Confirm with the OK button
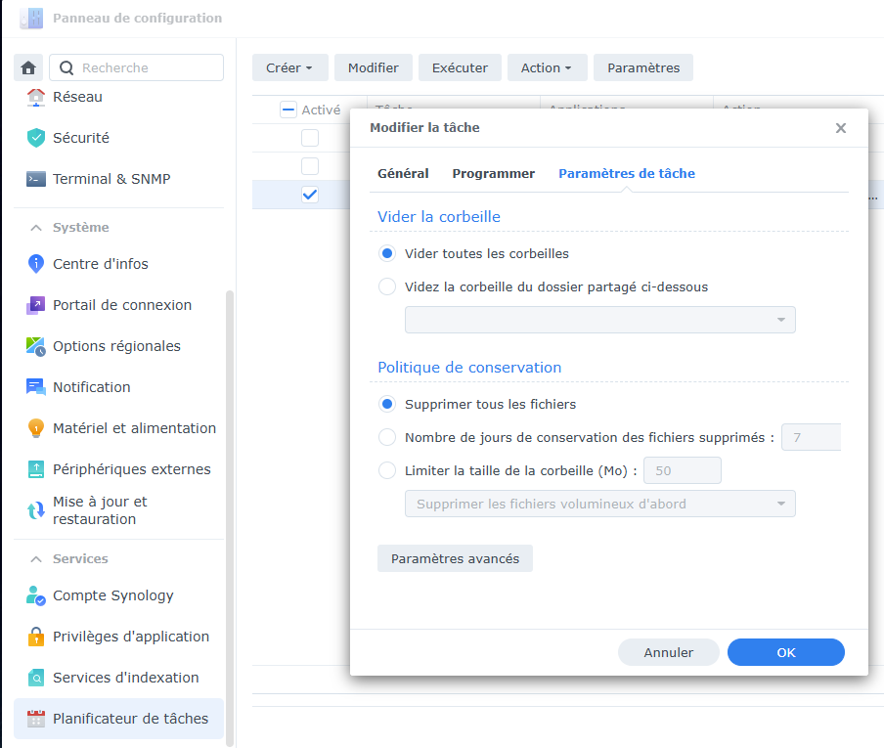Image resolution: width=884 pixels, height=748 pixels. tap(785, 652)
